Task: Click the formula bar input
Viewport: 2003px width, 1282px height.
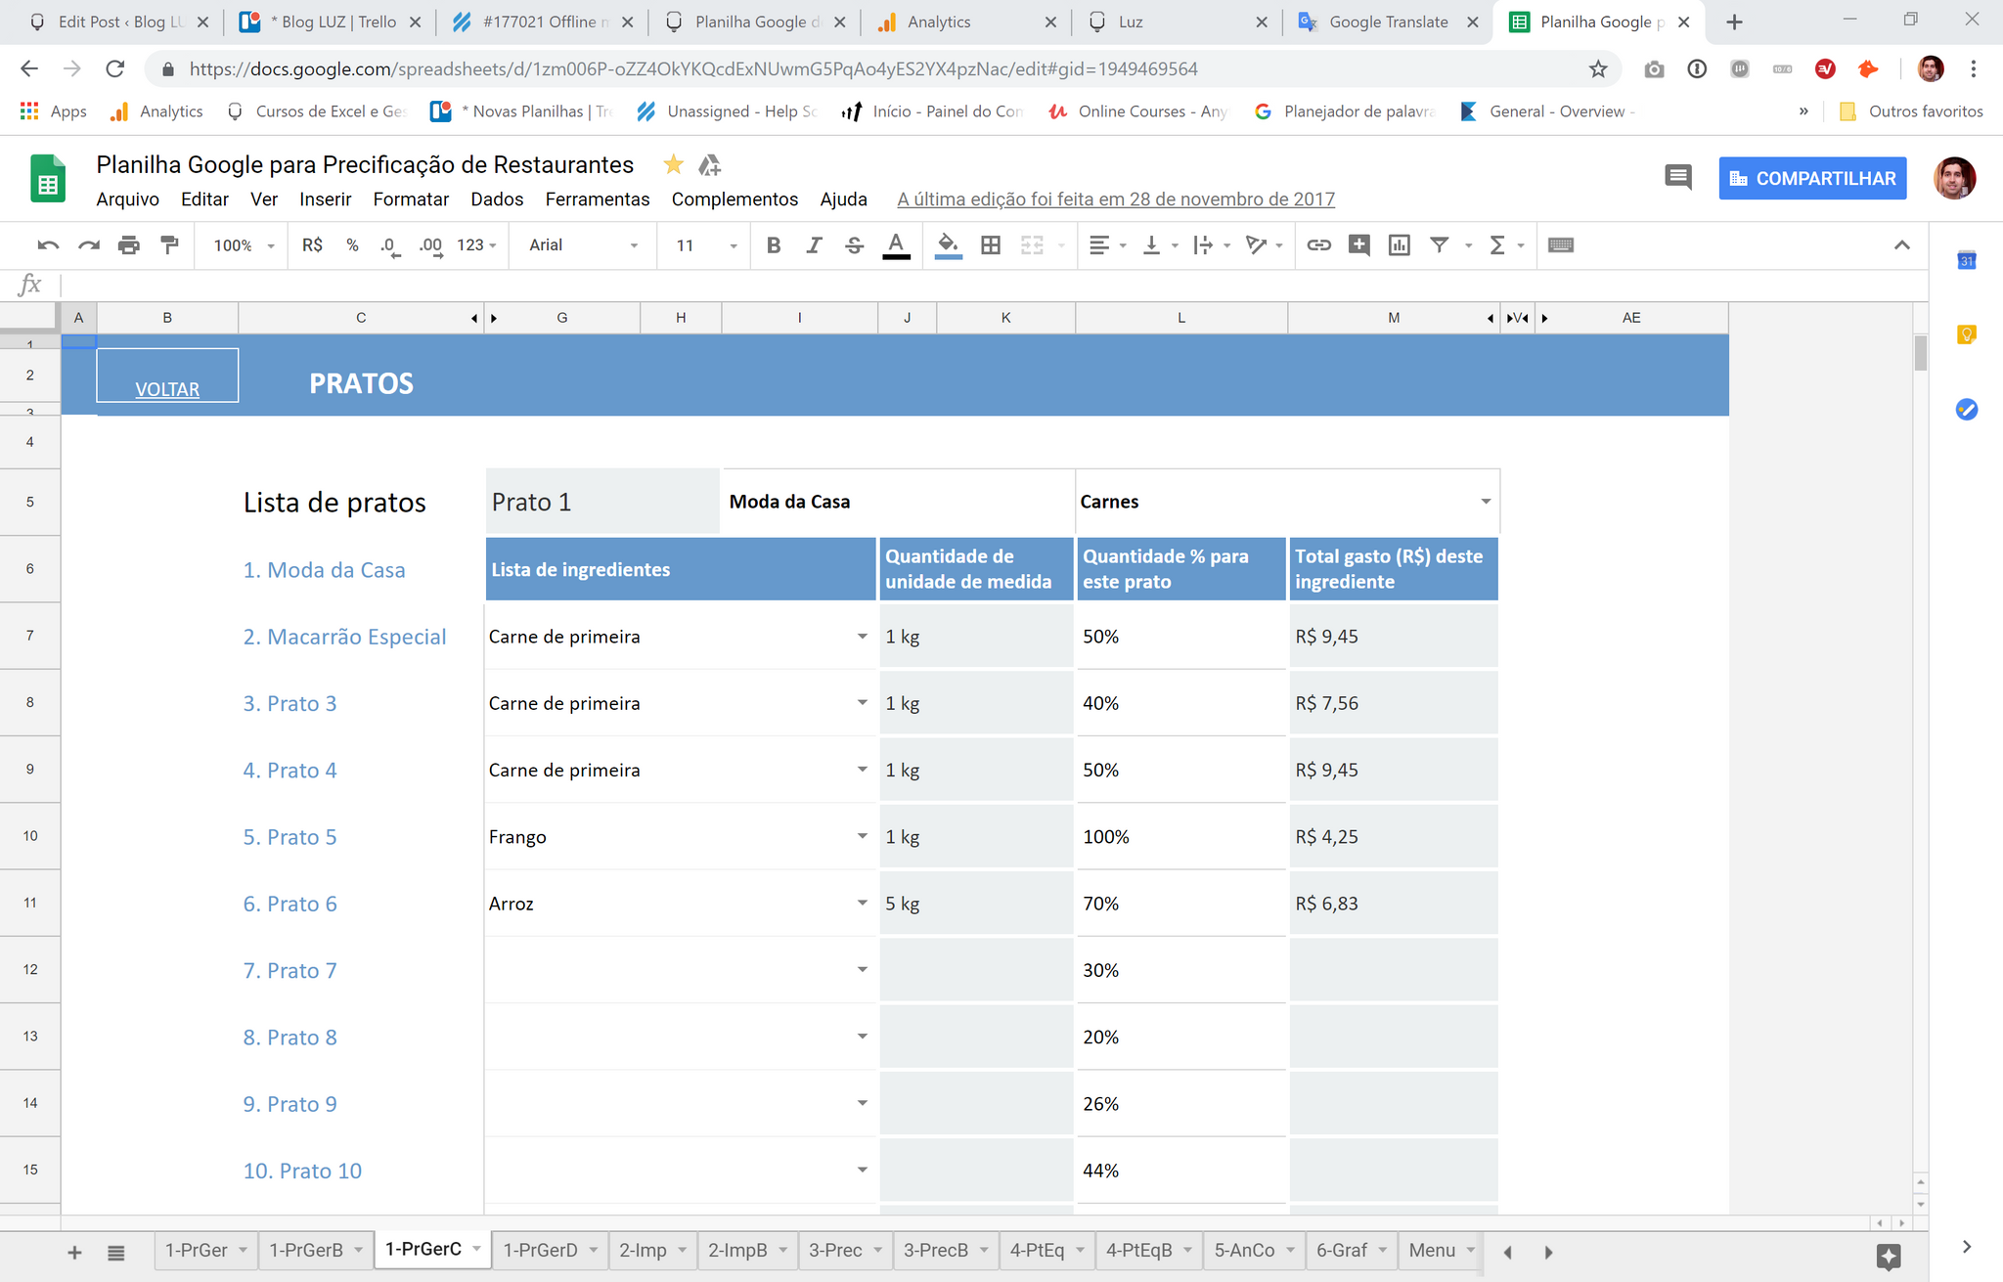Action: click(x=993, y=285)
